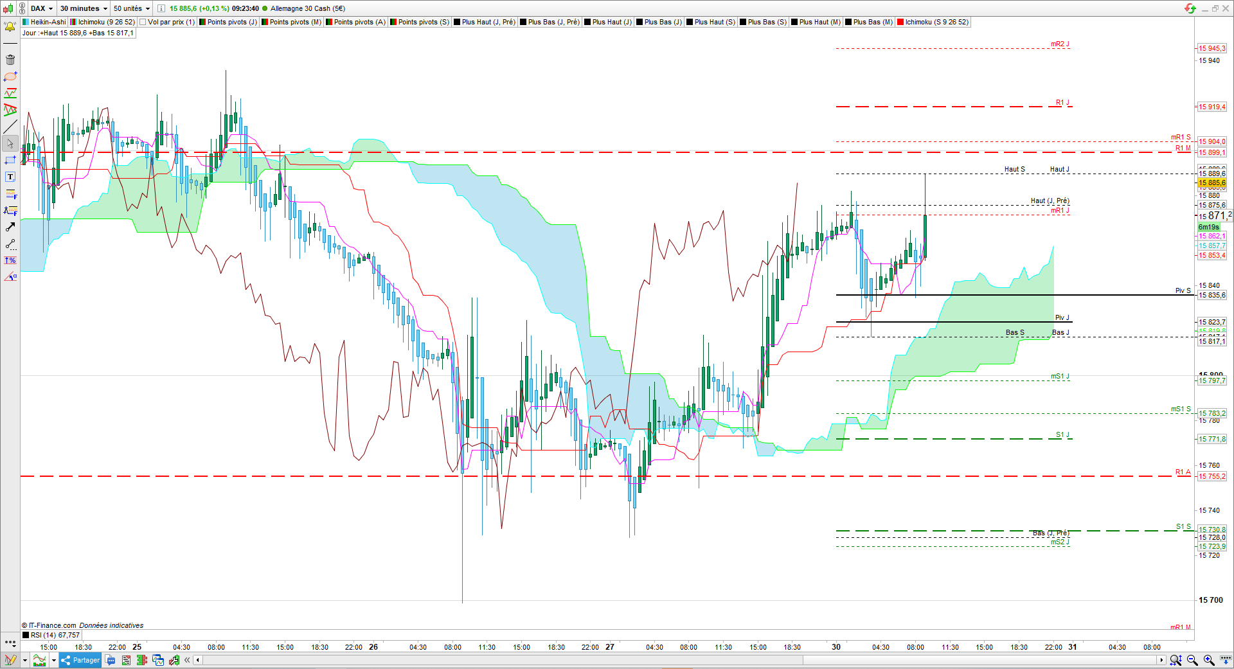Image resolution: width=1234 pixels, height=669 pixels.
Task: Select the trash delete-drawings tool
Action: coord(10,60)
